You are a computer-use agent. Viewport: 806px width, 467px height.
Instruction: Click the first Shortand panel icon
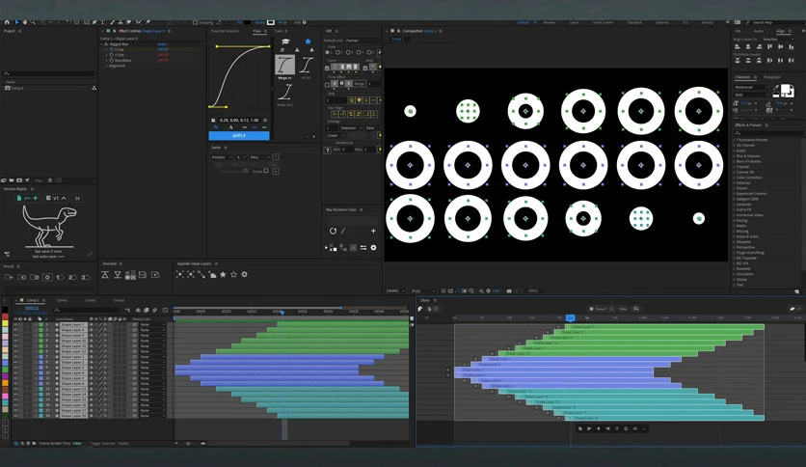coord(105,275)
